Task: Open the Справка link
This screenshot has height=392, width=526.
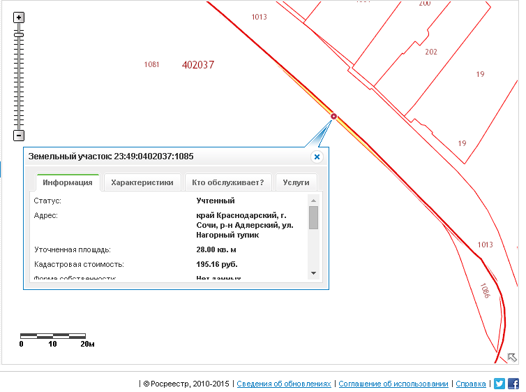Action: (x=471, y=384)
